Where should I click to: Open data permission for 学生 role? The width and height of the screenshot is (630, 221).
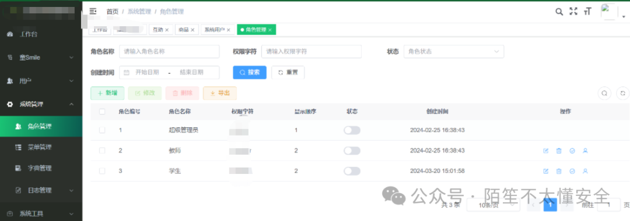coord(572,171)
